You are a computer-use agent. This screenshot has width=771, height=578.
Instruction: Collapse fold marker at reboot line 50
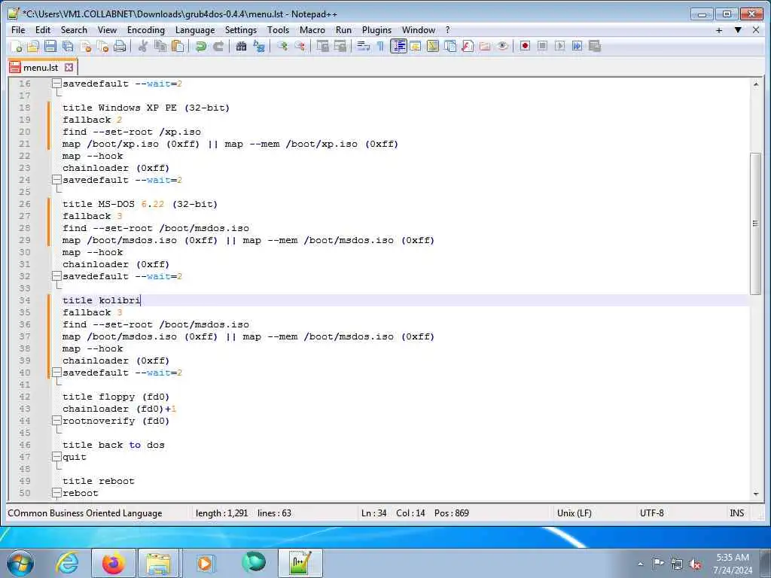(x=57, y=493)
